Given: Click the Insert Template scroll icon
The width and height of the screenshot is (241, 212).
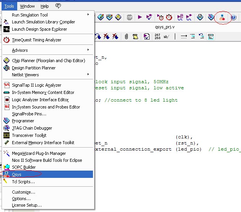Looking at the screenshot, I should point(135,36).
